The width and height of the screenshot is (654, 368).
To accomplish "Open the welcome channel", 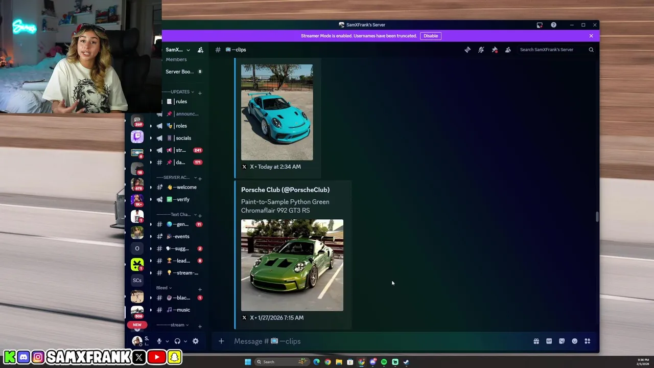I will pos(180,187).
